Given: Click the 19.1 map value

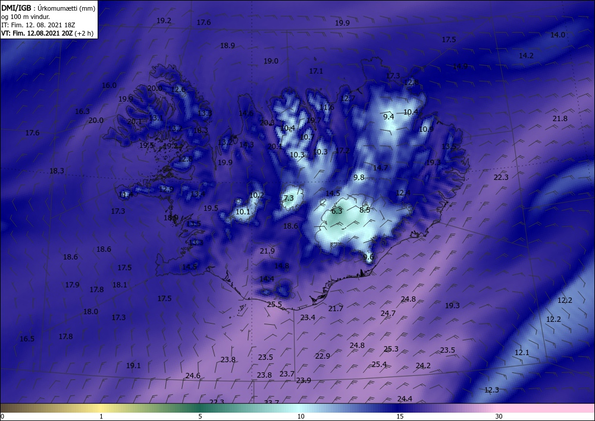Looking at the screenshot, I should tap(133, 365).
